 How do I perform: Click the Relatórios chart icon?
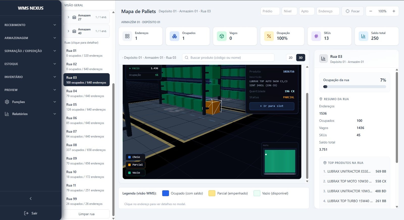[x=7, y=114]
